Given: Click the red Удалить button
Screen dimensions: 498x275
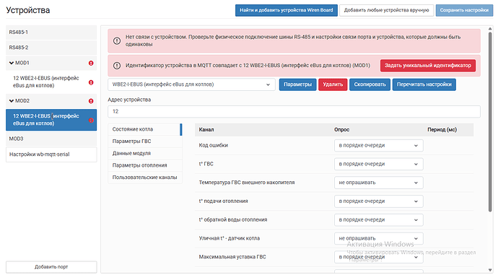Looking at the screenshot, I should coord(333,84).
